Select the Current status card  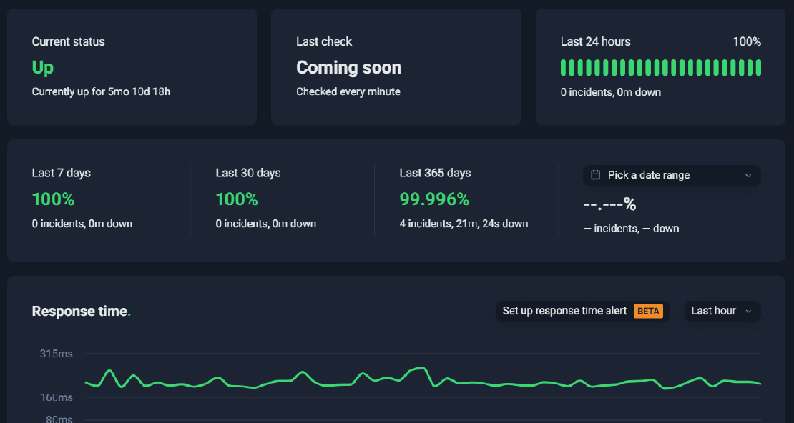(132, 66)
